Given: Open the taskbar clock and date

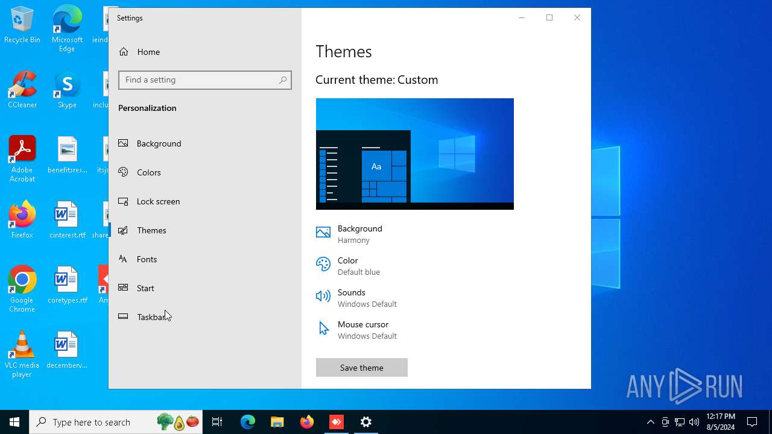Looking at the screenshot, I should (721, 422).
